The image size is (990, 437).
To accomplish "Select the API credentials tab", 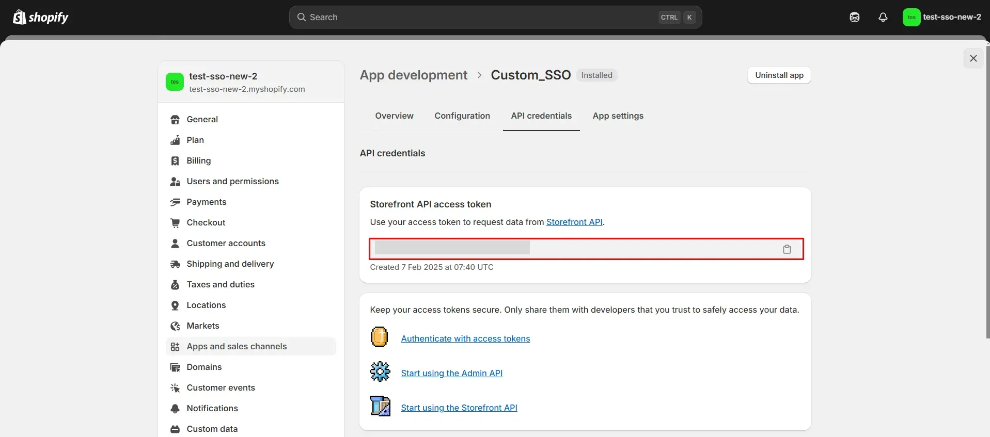I will [x=541, y=116].
